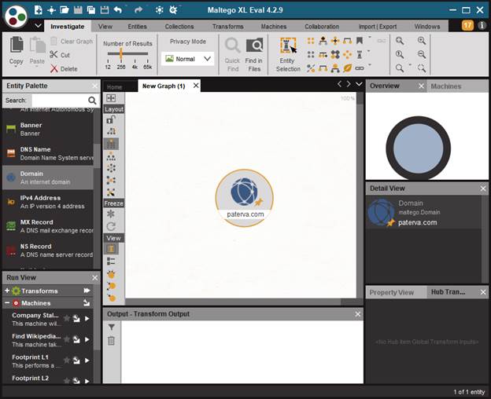
Task: Open the Import | Export tab
Action: click(378, 27)
